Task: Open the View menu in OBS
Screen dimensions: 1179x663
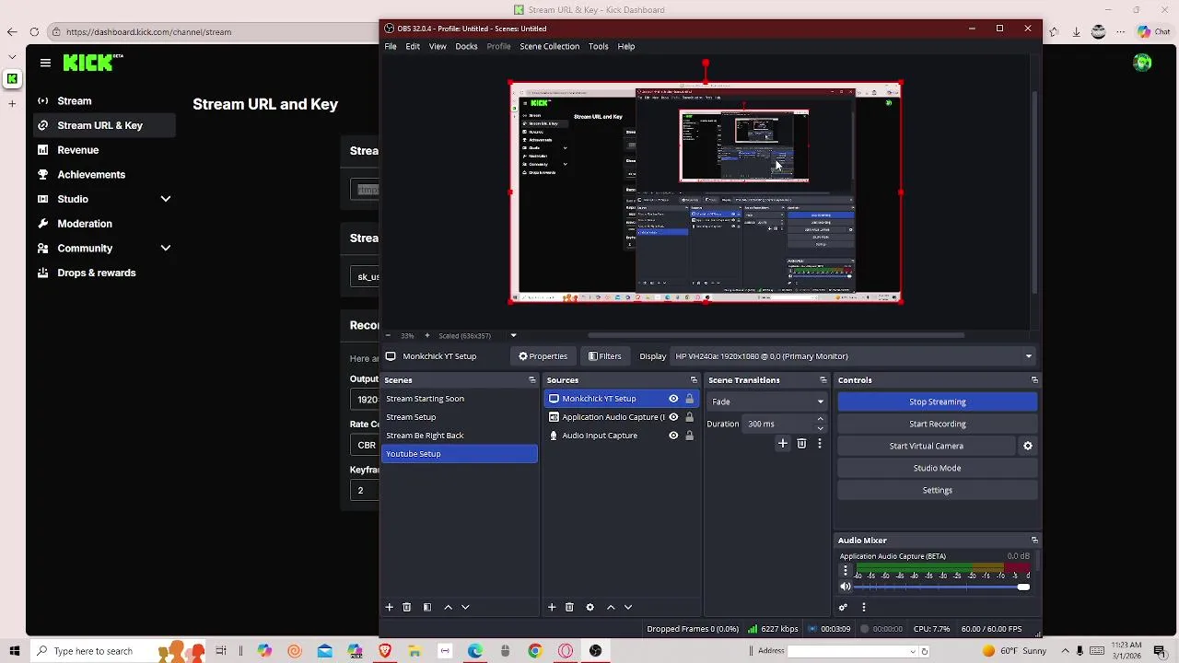Action: pos(438,46)
